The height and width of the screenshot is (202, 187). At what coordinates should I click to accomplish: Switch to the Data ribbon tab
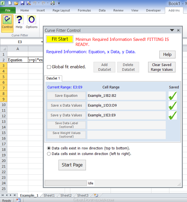coord(102,10)
